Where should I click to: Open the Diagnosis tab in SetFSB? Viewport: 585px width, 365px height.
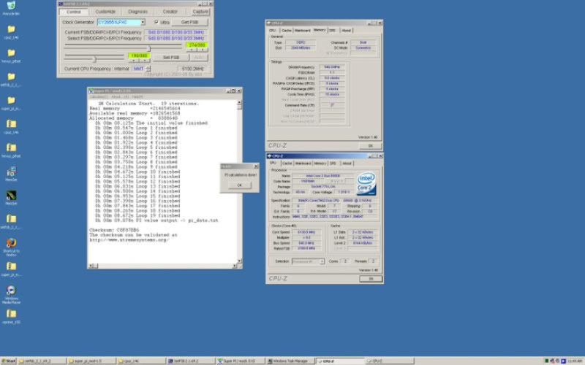point(137,12)
